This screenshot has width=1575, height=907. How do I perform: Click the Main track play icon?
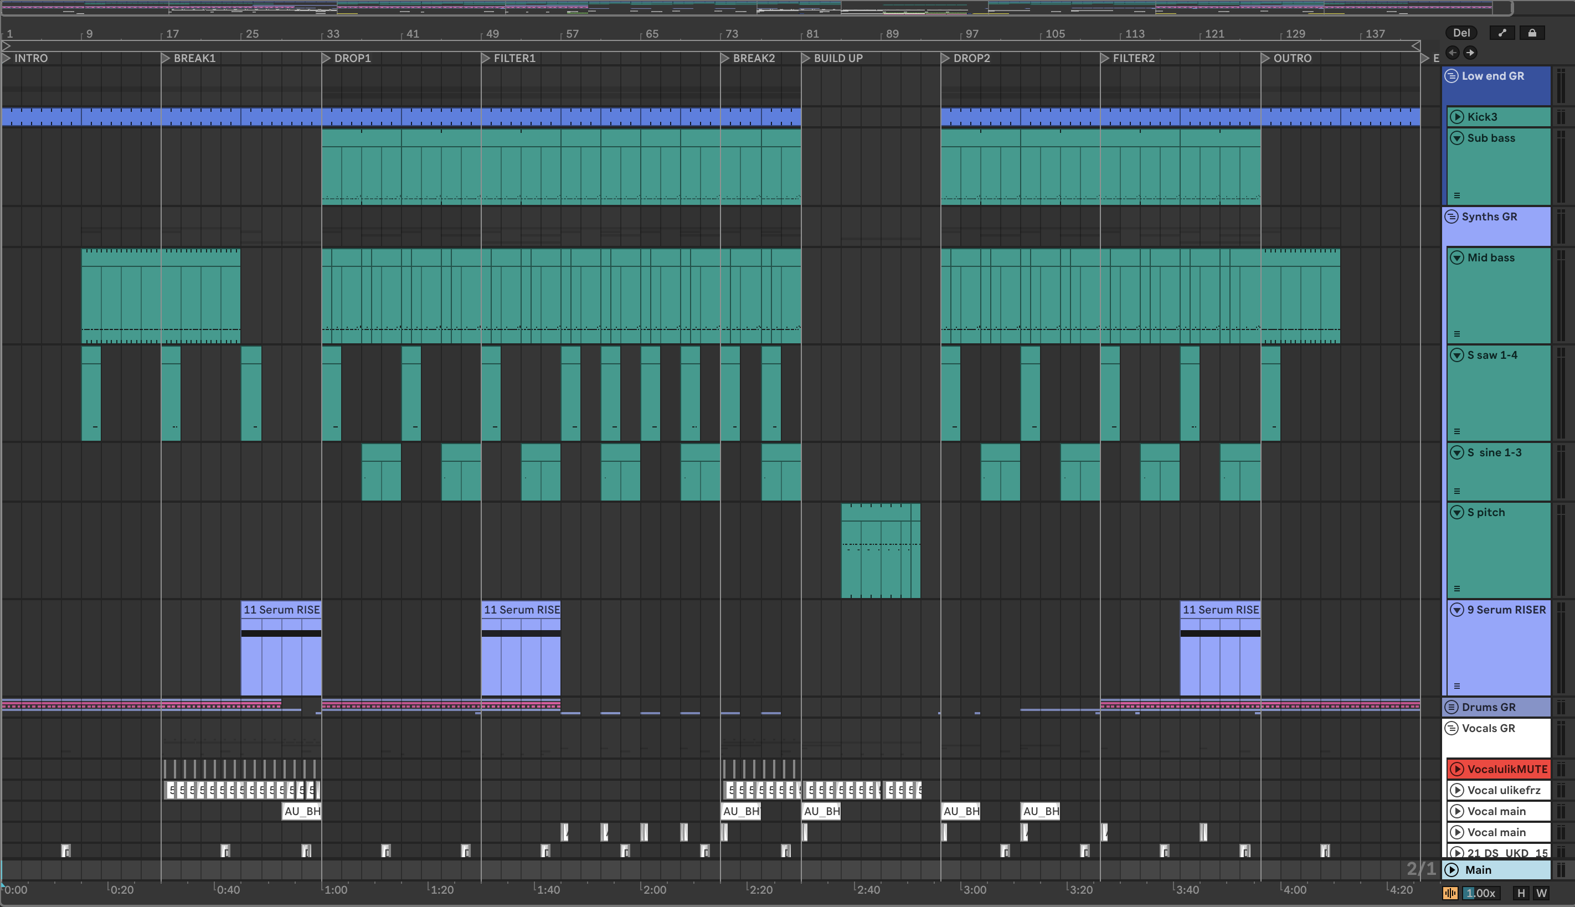tap(1452, 869)
